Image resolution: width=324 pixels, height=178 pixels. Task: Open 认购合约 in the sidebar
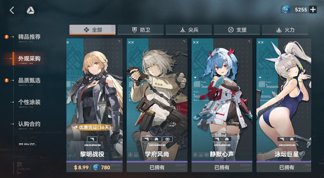pyautogui.click(x=29, y=124)
